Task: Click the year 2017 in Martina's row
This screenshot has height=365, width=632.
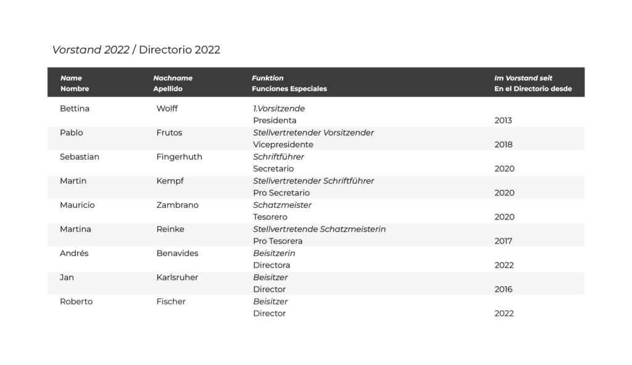Action: click(x=503, y=241)
